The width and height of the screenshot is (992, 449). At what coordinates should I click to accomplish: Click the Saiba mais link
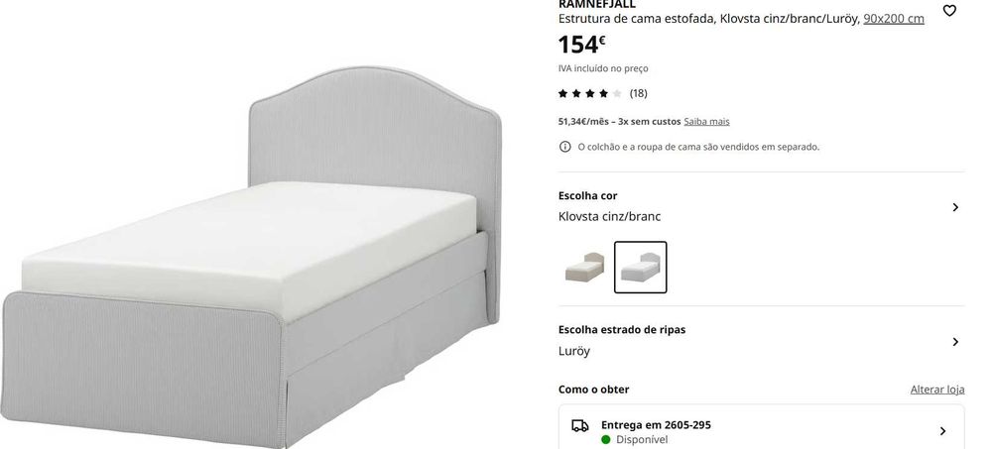point(706,122)
